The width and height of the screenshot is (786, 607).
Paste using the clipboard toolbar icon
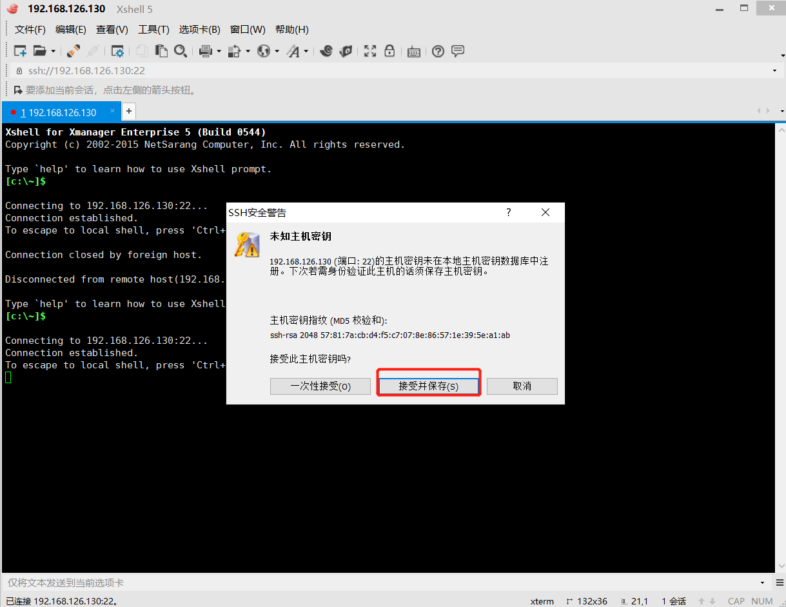click(x=161, y=51)
